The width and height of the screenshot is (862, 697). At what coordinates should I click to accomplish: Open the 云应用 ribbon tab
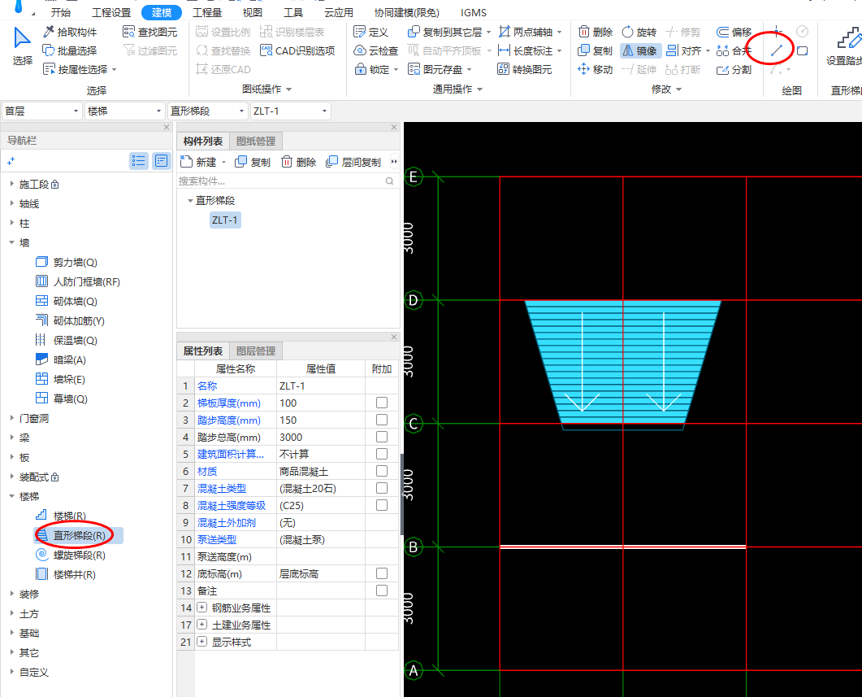(x=339, y=12)
